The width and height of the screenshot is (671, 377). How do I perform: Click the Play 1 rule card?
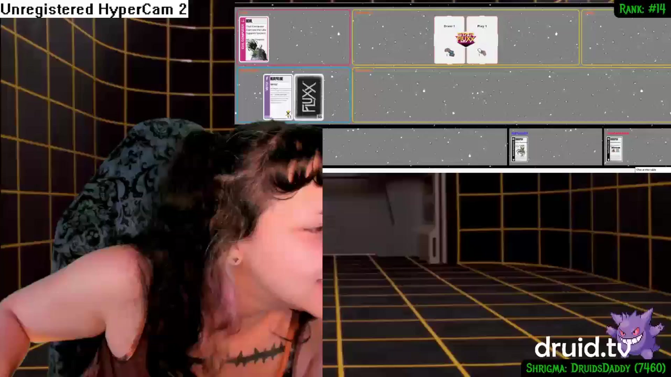482,40
